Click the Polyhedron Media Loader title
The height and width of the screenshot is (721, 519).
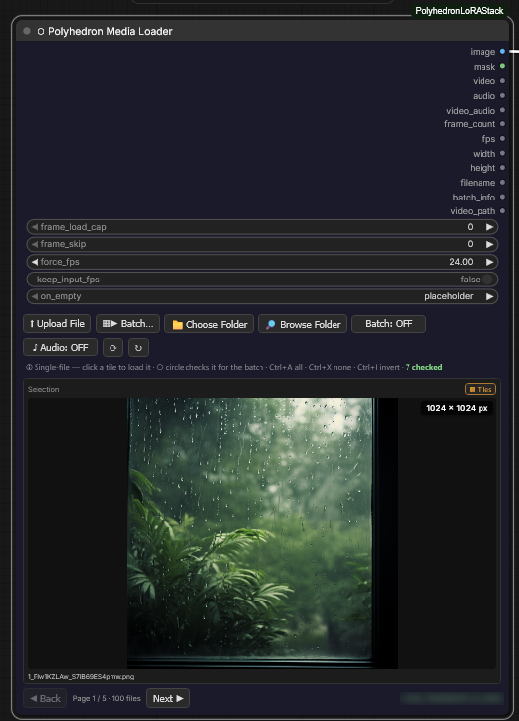click(111, 31)
